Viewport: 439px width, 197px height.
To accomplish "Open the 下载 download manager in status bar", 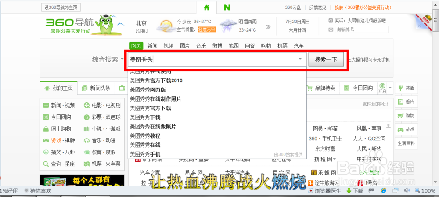I will [x=355, y=191].
